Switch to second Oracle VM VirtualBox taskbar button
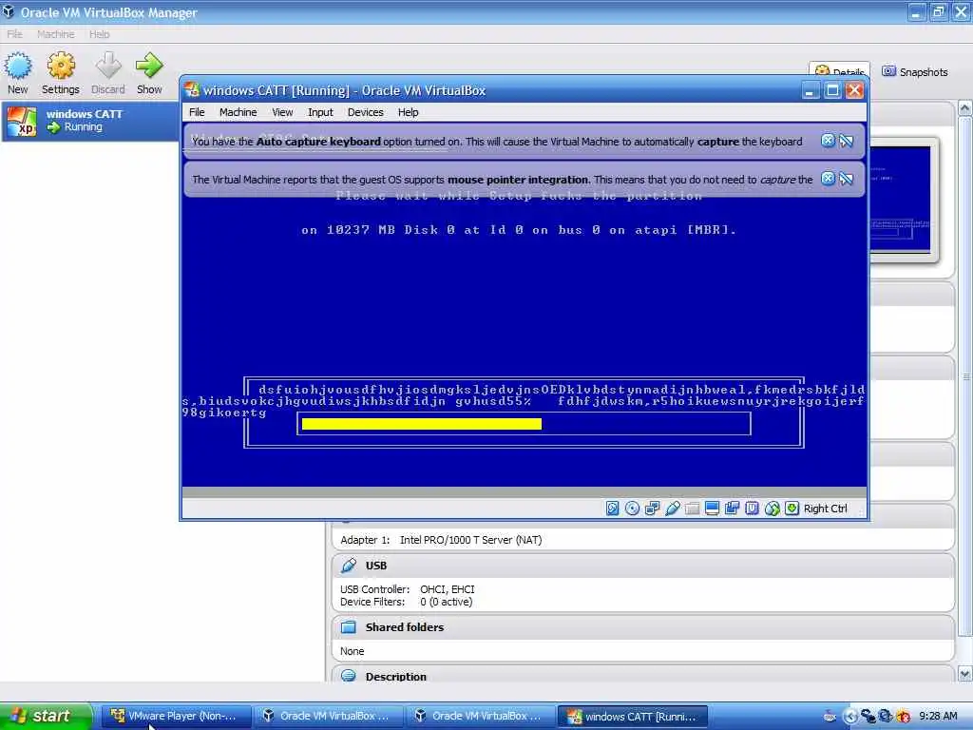Image resolution: width=973 pixels, height=730 pixels. (x=481, y=716)
